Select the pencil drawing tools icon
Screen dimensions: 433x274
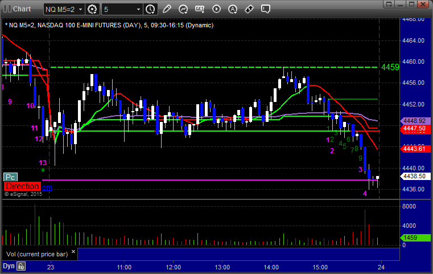(167, 9)
